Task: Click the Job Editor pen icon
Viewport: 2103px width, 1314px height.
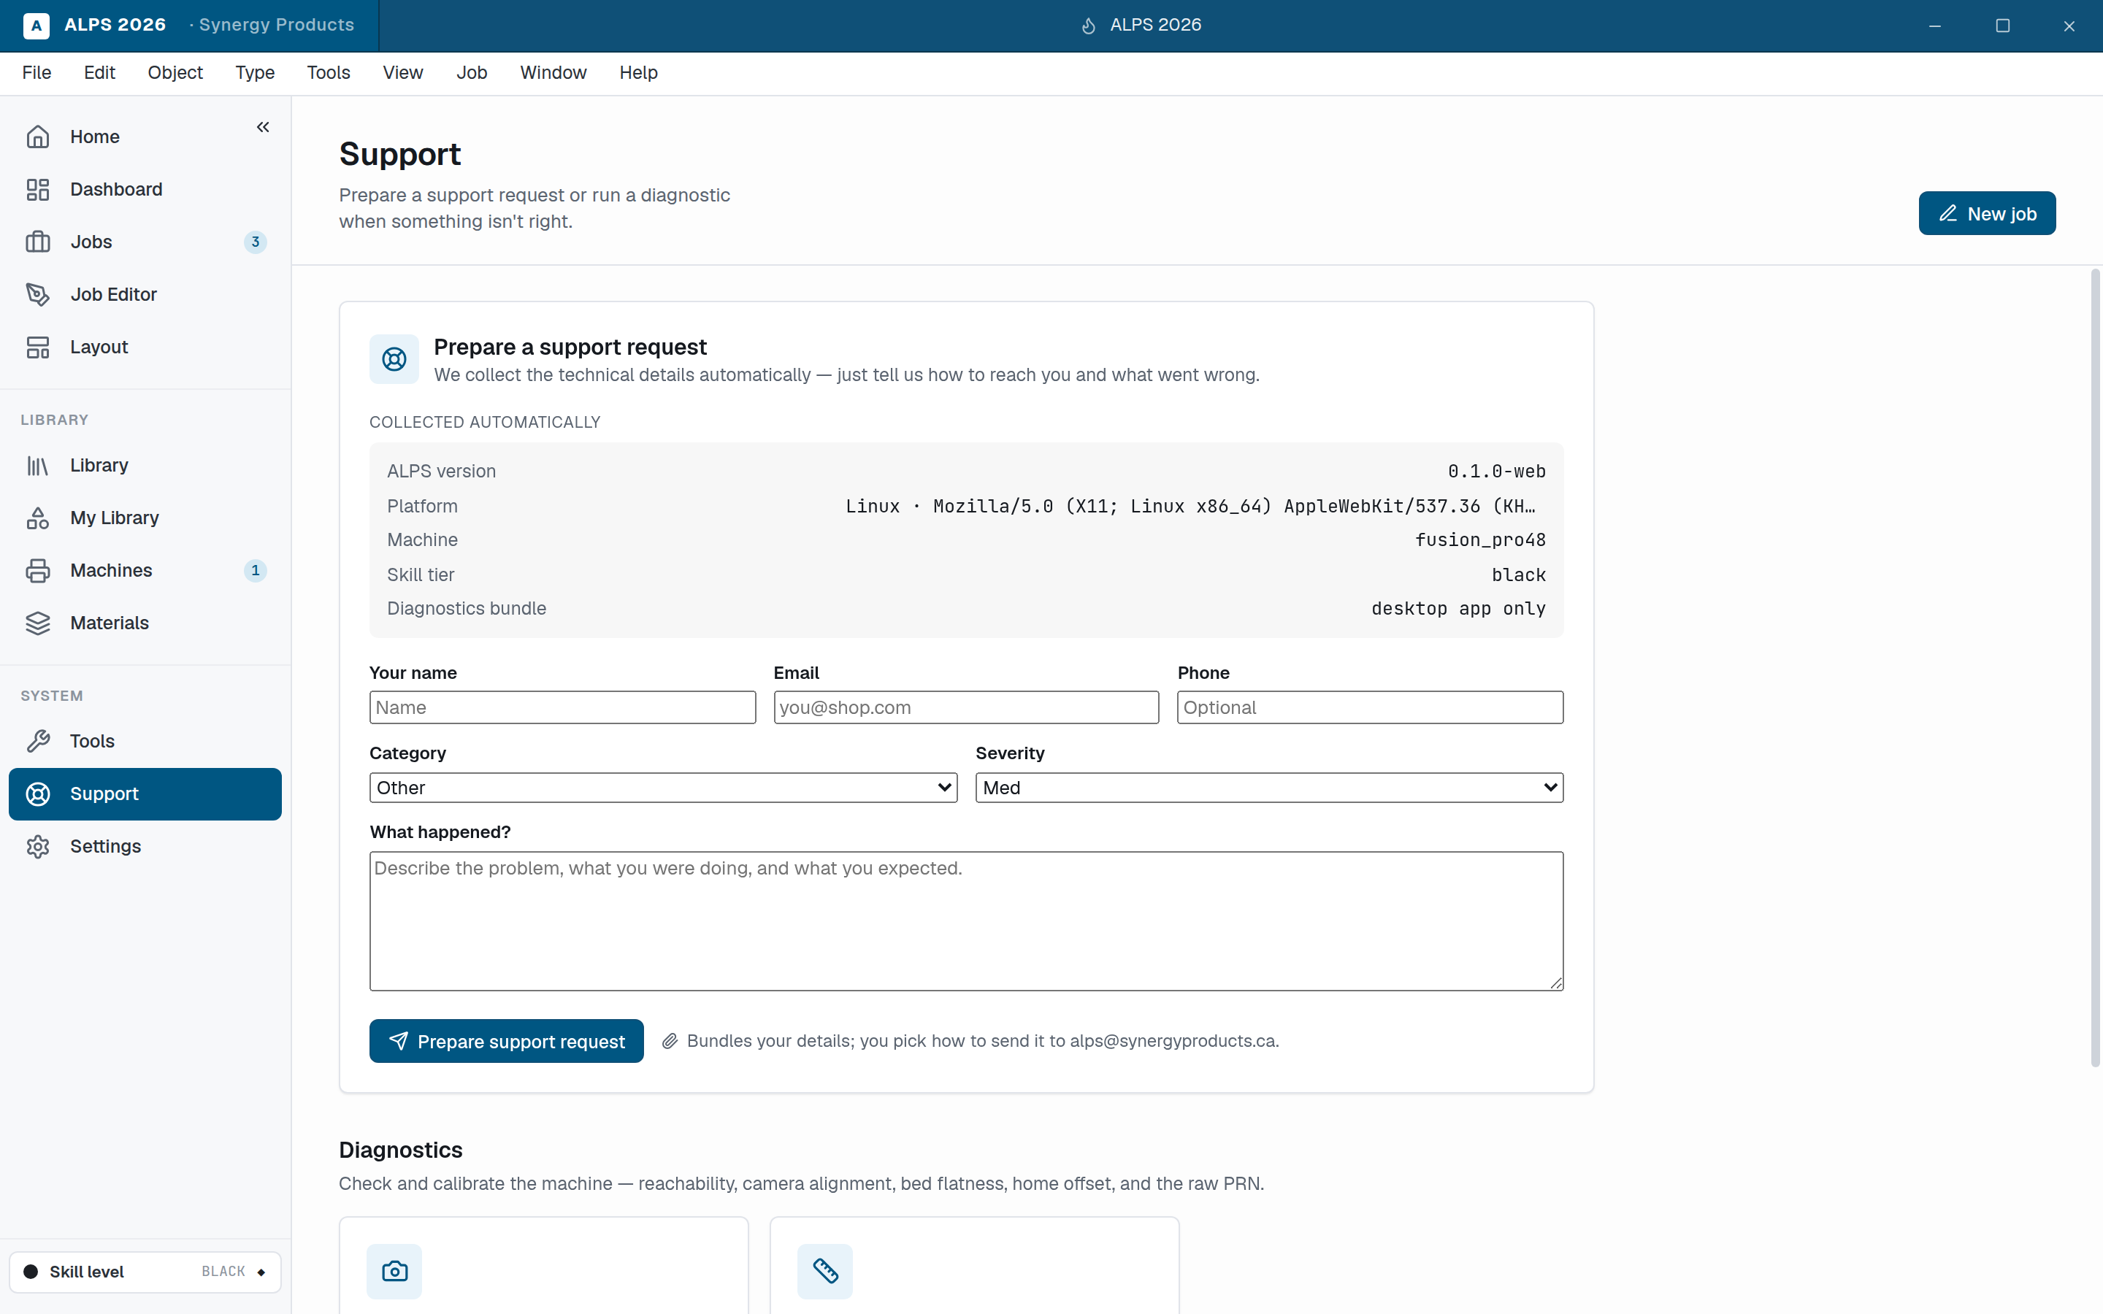Action: 37,295
